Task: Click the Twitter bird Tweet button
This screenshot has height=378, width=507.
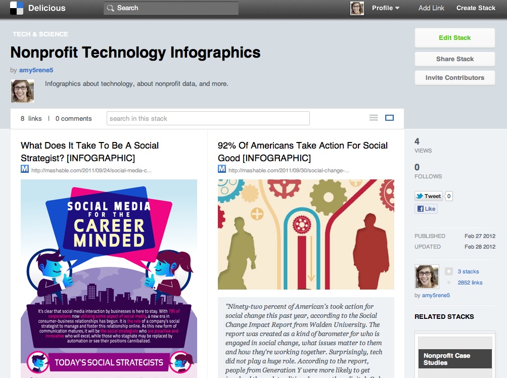Action: tap(429, 196)
